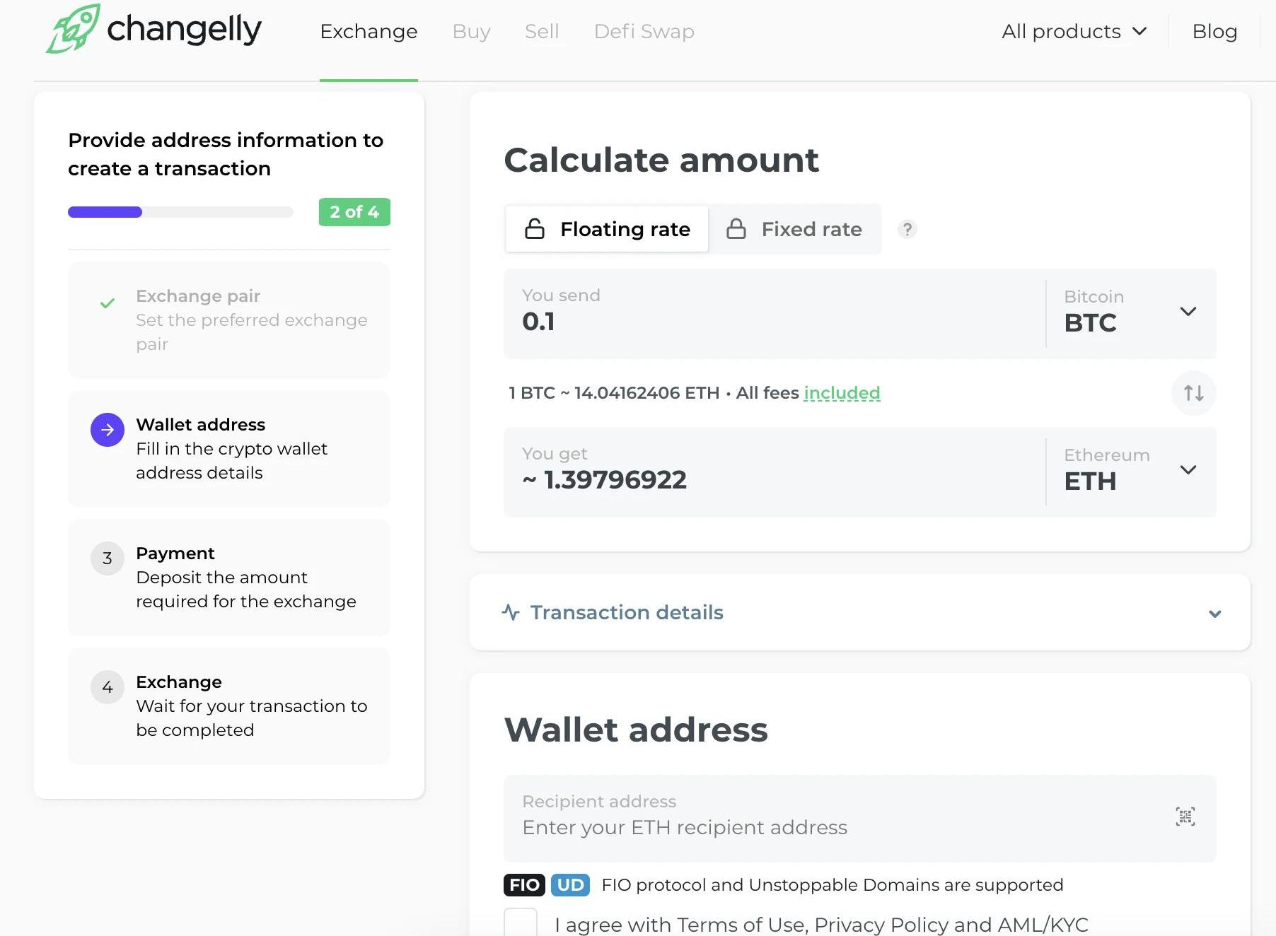Select the Floating rate option
The height and width of the screenshot is (936, 1276).
pyautogui.click(x=607, y=229)
